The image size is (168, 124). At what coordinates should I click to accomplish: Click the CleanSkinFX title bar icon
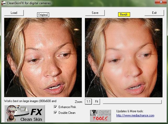click(3, 3)
